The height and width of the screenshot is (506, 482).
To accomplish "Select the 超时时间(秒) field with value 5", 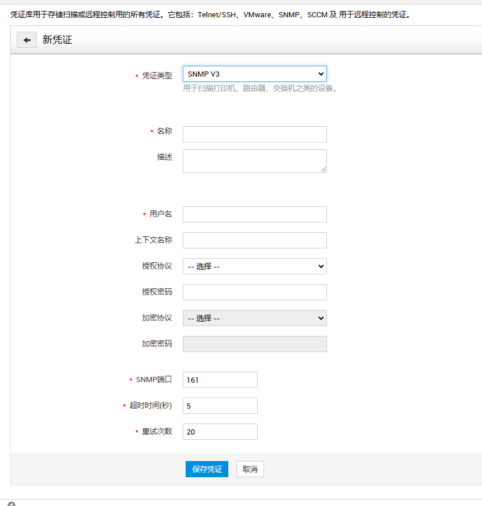I will point(220,406).
